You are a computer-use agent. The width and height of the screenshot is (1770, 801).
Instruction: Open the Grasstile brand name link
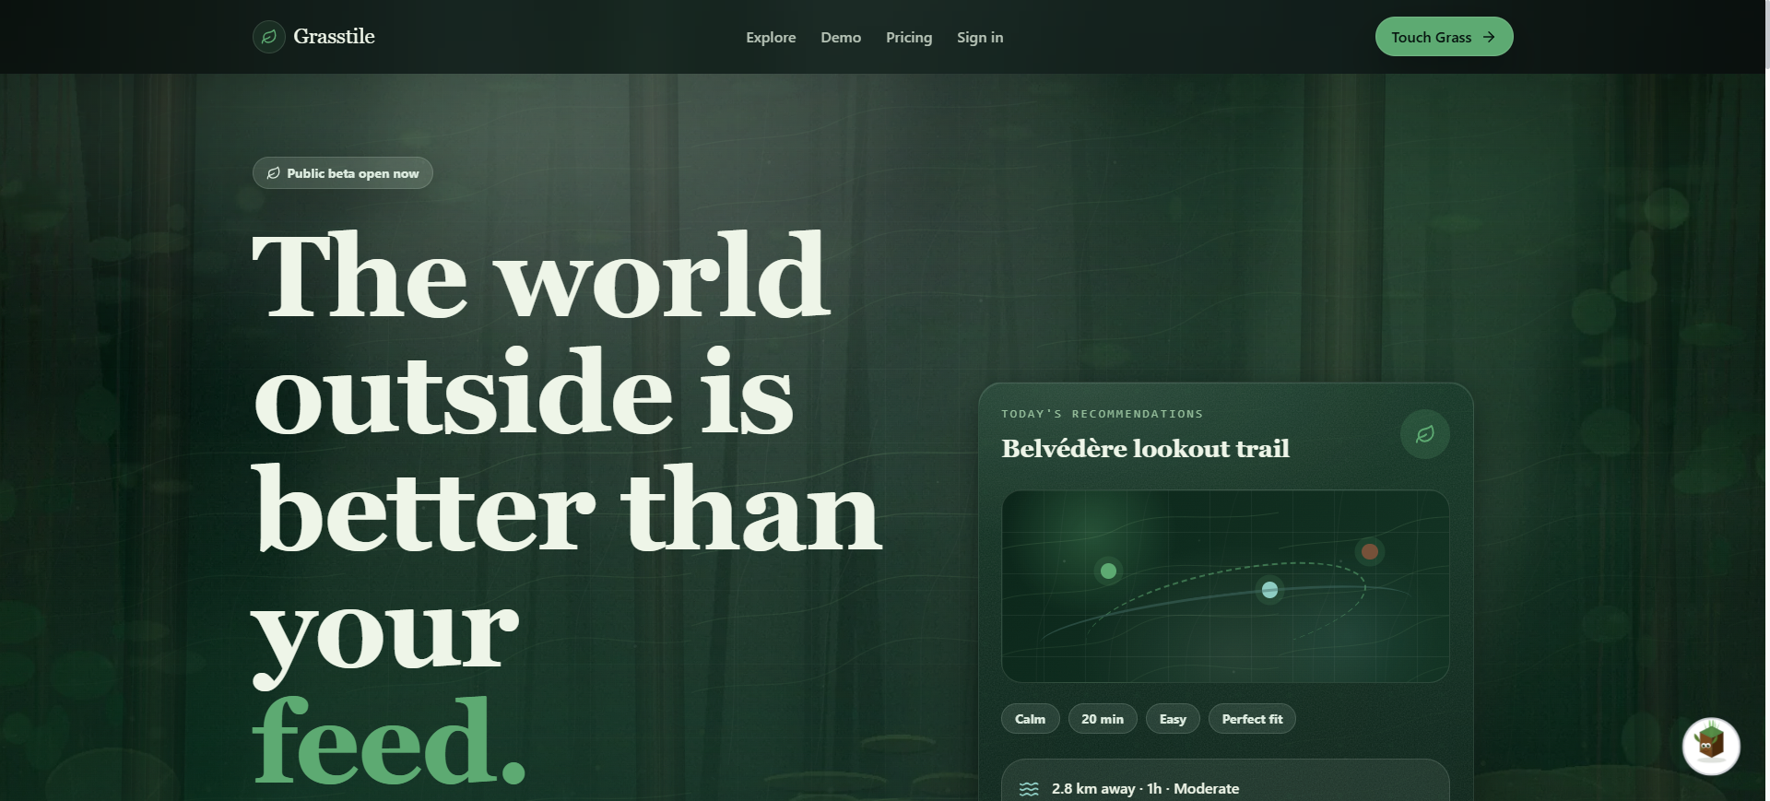334,37
